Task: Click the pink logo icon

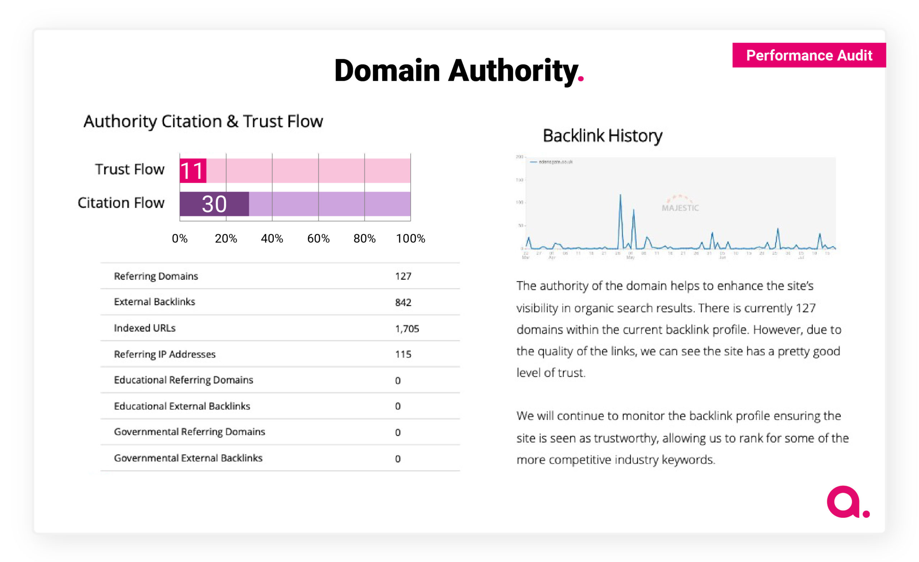Action: click(x=848, y=502)
